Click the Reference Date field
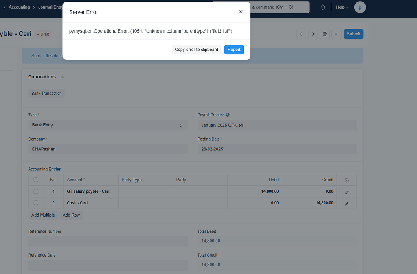The image size is (417, 274). click(108, 265)
